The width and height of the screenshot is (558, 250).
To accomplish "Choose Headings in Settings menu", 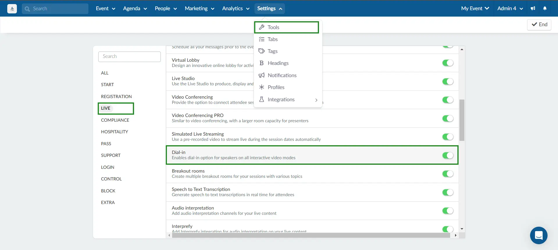I will (x=288, y=63).
